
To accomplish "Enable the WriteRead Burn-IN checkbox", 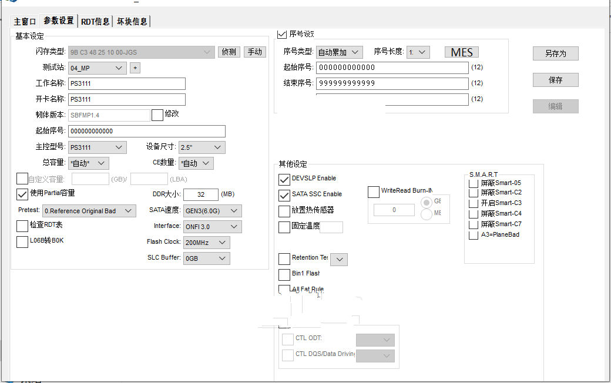I will coord(373,192).
